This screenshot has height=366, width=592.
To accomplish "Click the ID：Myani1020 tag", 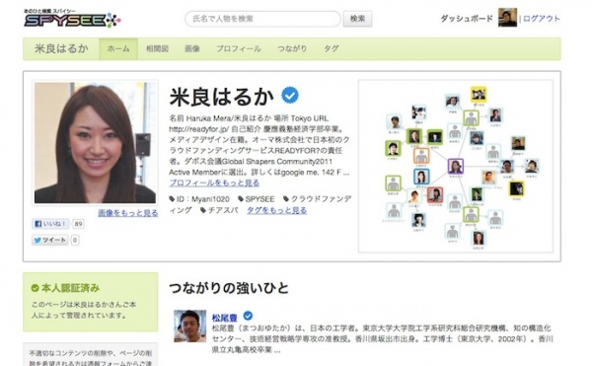I will point(199,199).
